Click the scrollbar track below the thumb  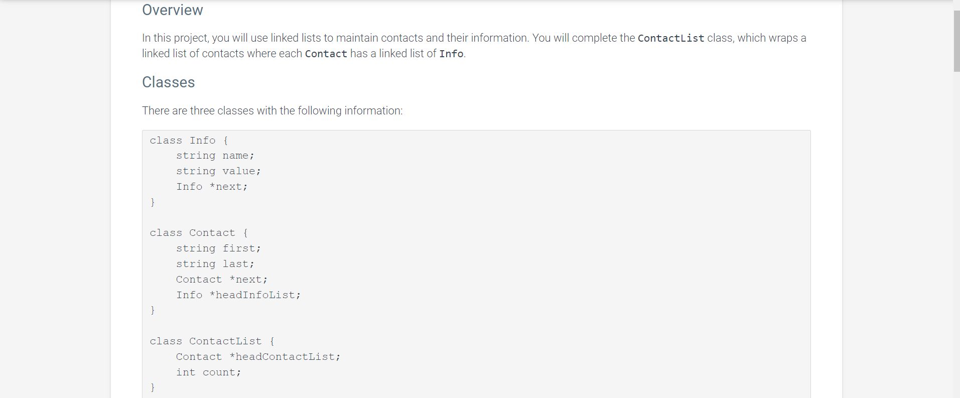tap(956, 236)
